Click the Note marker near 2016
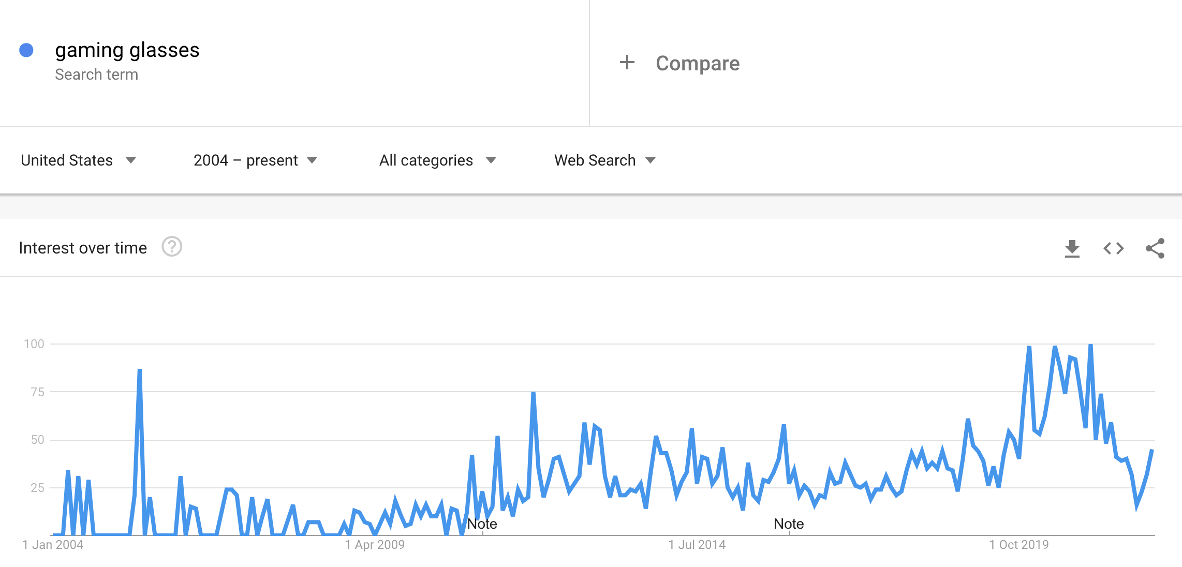Image resolution: width=1182 pixels, height=567 pixels. [x=789, y=524]
